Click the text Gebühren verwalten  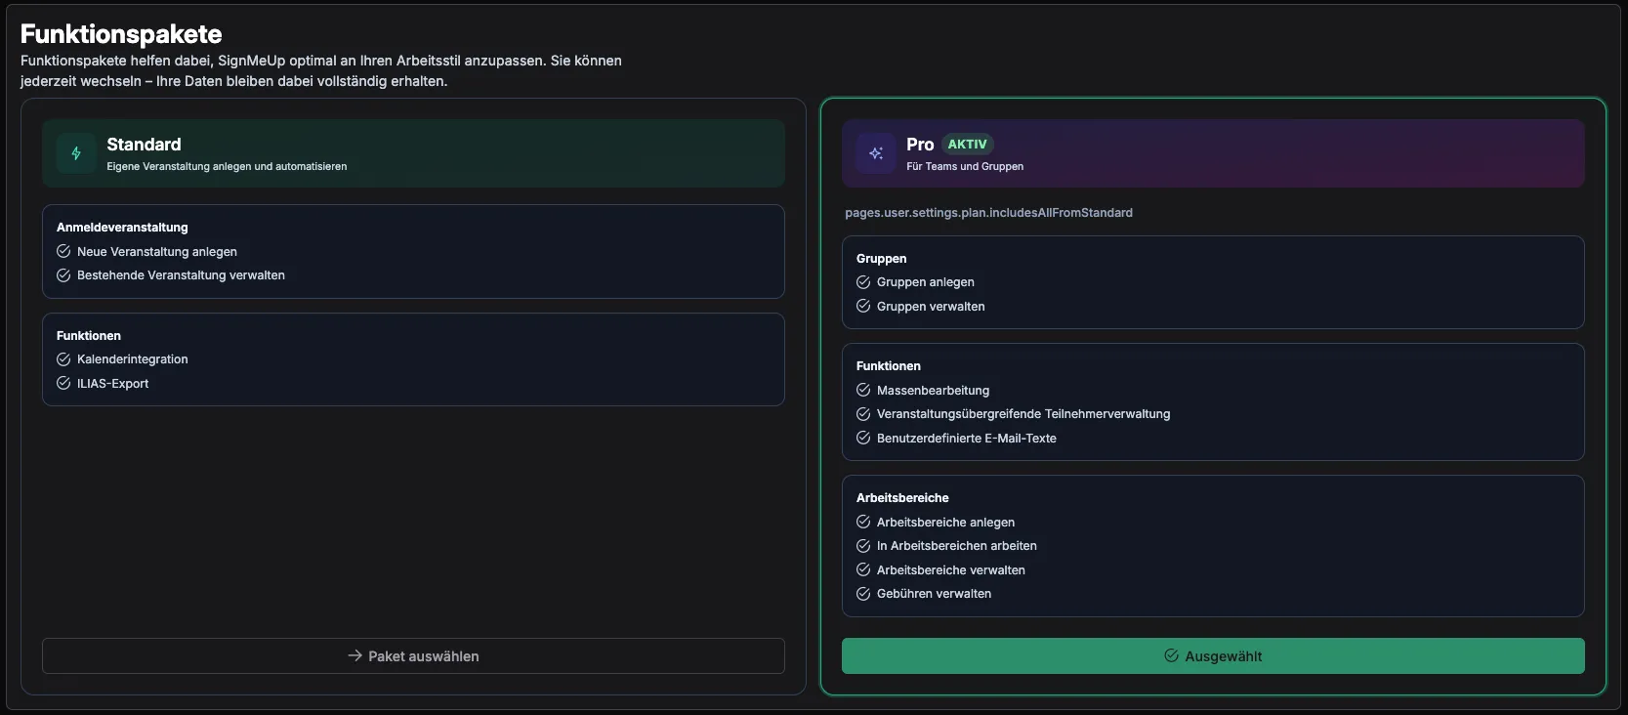(x=934, y=594)
